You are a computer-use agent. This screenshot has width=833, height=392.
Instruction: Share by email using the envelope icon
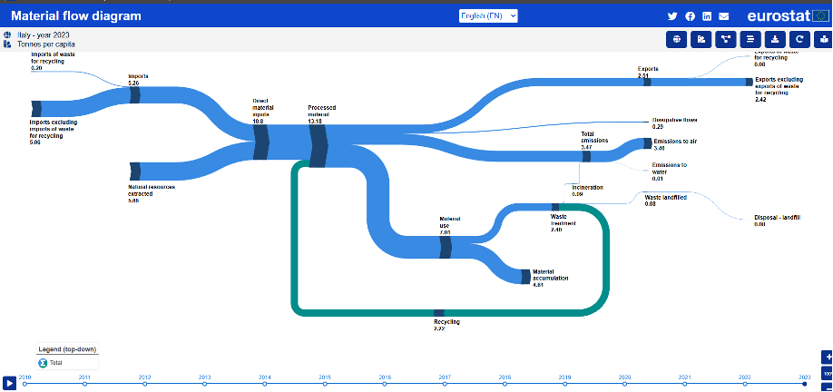click(723, 16)
